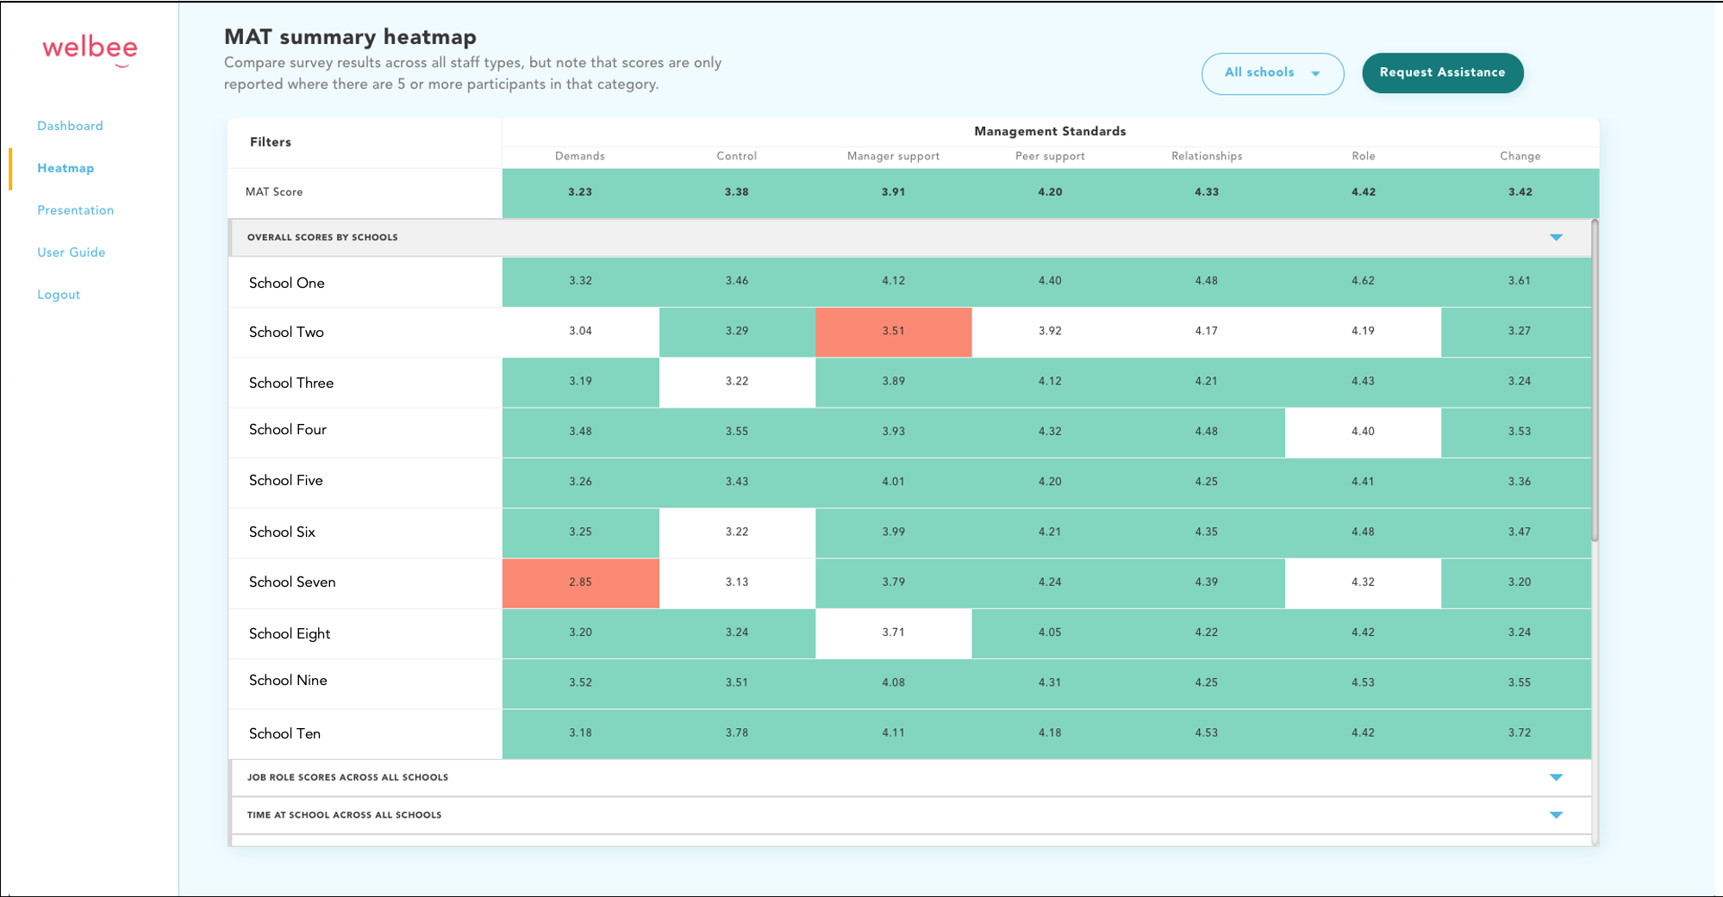Click the MAT Score Role value 4.42
The image size is (1723, 897).
coord(1363,192)
